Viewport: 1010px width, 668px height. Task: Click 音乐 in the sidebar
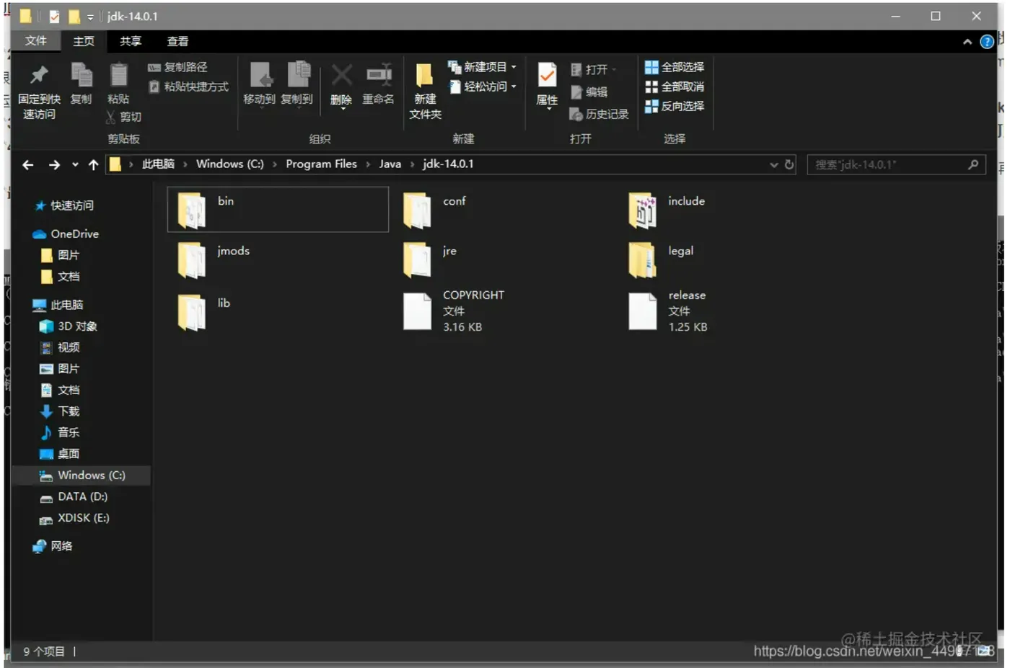coord(61,432)
